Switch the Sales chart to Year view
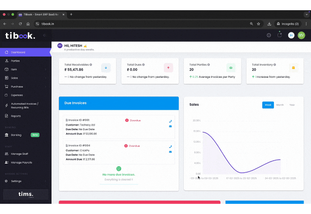 [292, 105]
